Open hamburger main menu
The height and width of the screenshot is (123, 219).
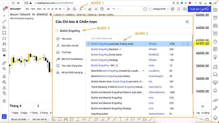4,9
